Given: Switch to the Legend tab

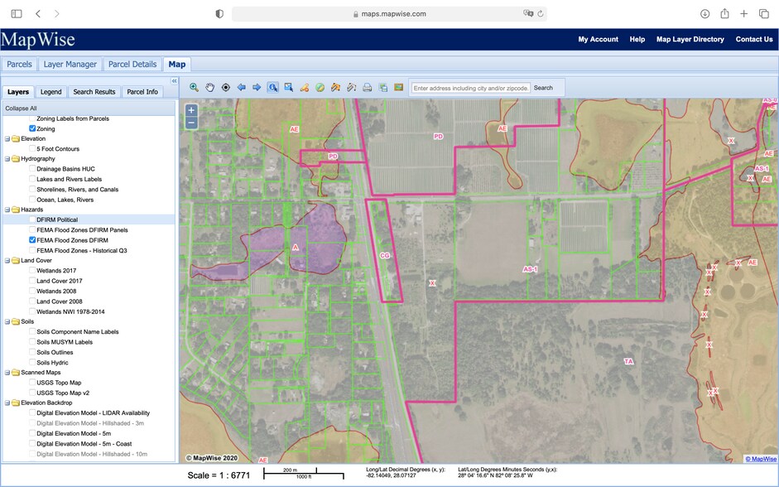Looking at the screenshot, I should pos(50,91).
